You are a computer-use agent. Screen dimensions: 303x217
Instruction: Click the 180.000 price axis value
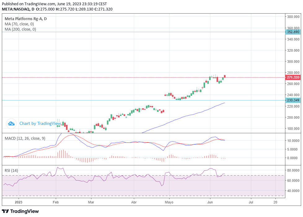293,129
